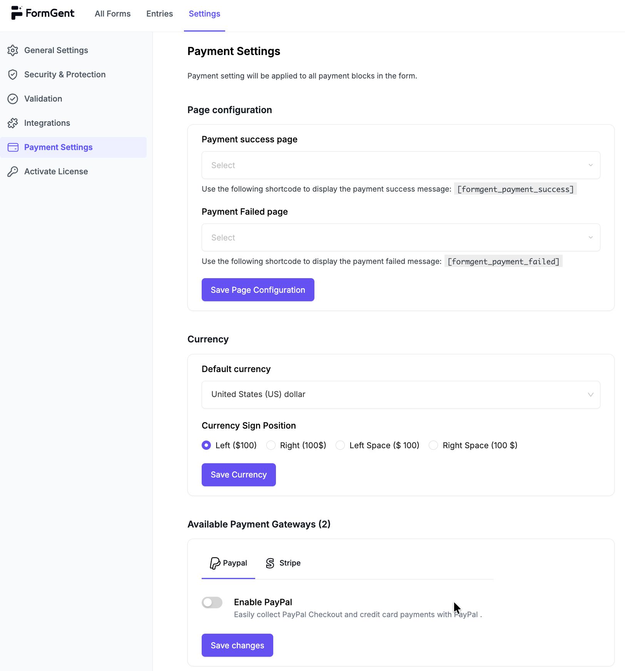Click the General Settings gear icon

(13, 50)
